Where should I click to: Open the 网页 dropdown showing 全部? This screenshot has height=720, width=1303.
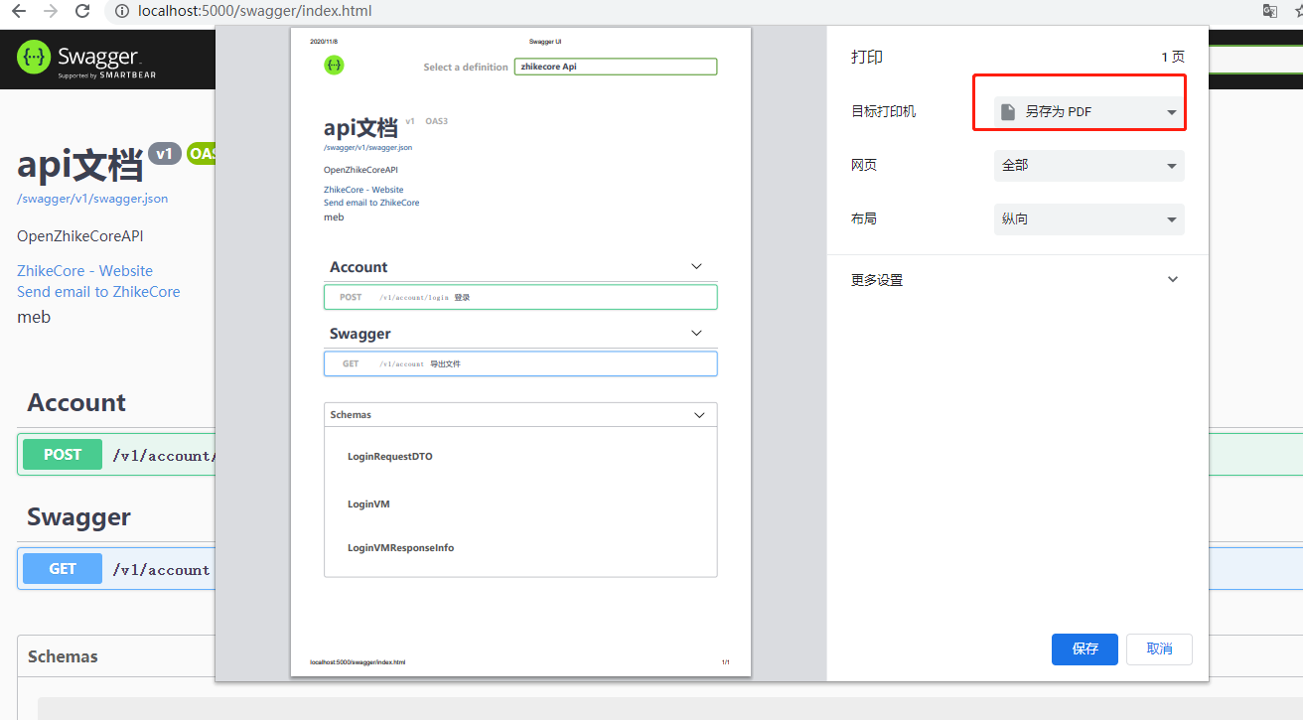pos(1088,165)
